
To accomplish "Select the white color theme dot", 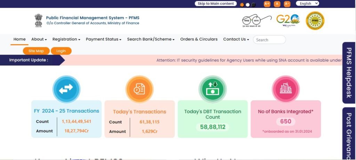I will click(x=248, y=5).
